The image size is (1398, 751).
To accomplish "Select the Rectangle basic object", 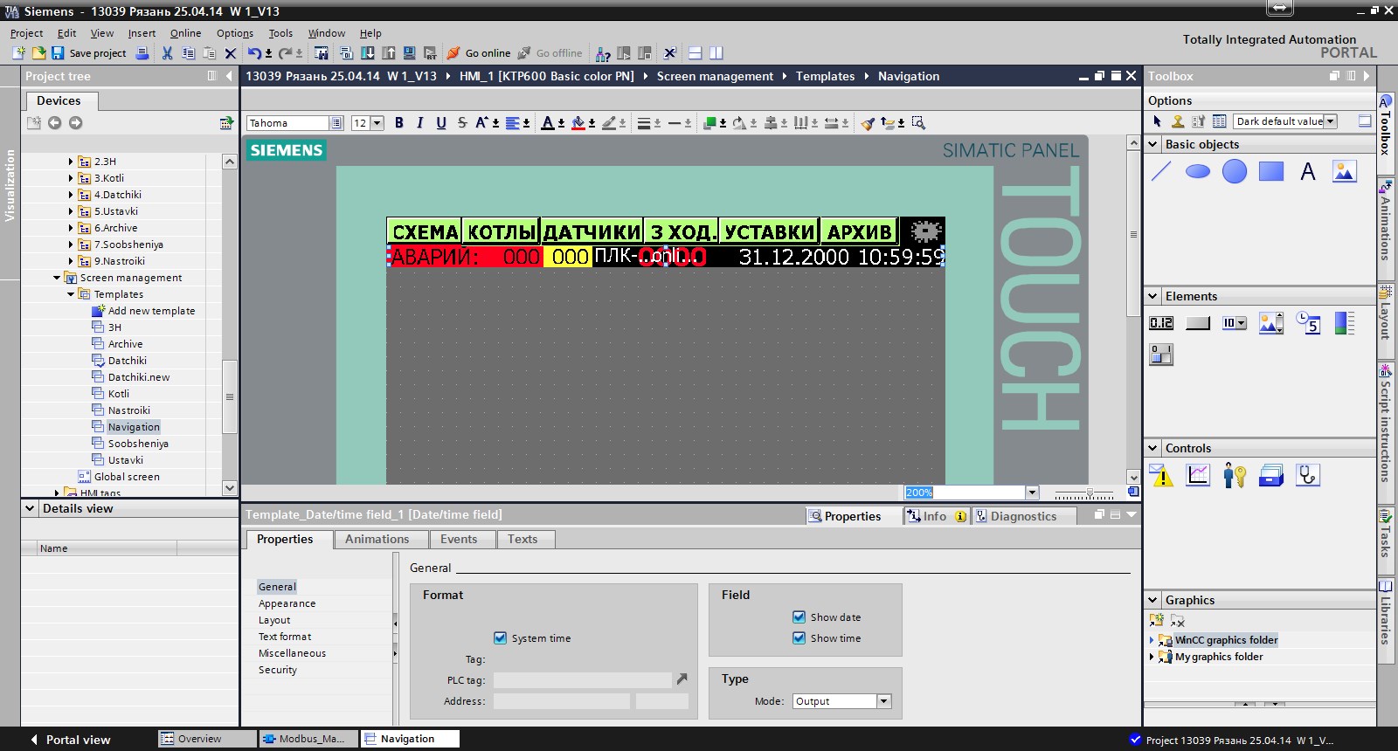I will pos(1271,171).
